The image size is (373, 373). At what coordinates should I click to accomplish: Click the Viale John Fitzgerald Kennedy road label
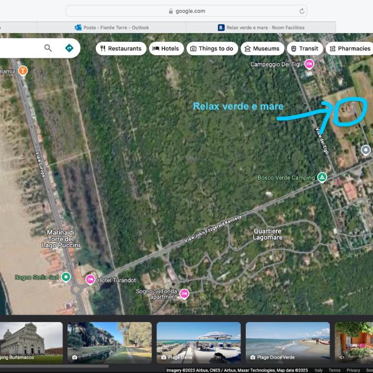[x=213, y=228]
